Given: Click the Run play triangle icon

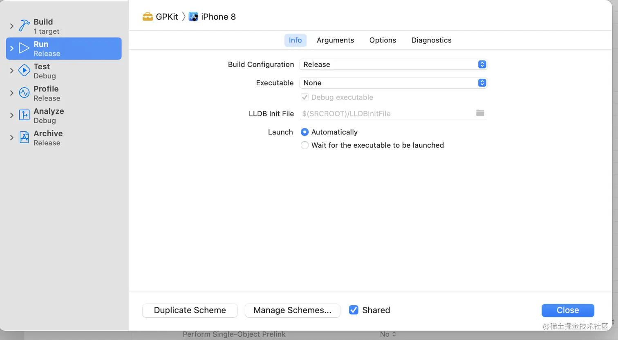Looking at the screenshot, I should (24, 49).
